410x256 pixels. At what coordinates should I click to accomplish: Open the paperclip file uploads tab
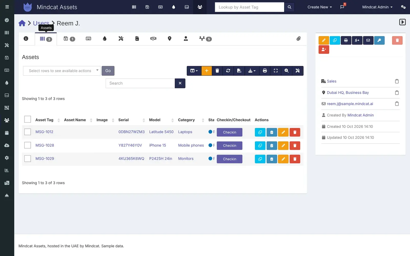pyautogui.click(x=299, y=39)
